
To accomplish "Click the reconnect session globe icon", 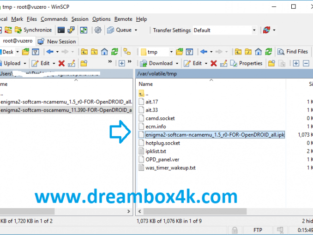I will [x=266, y=30].
